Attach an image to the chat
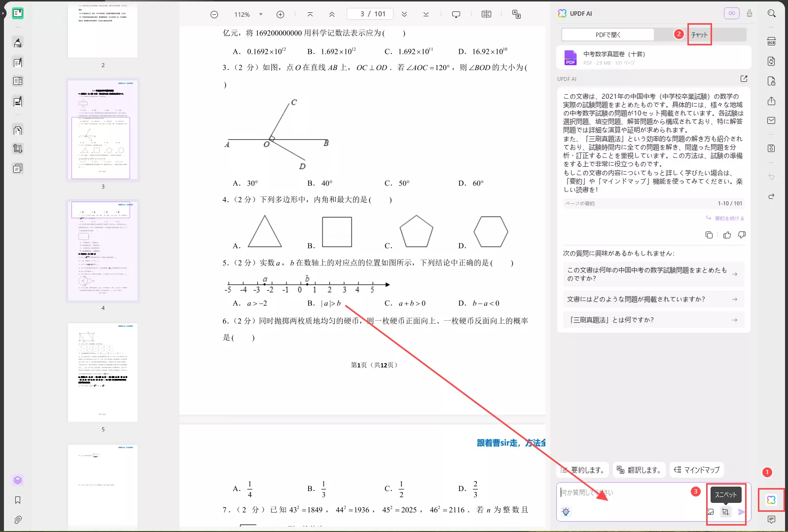The image size is (788, 532). [x=711, y=512]
